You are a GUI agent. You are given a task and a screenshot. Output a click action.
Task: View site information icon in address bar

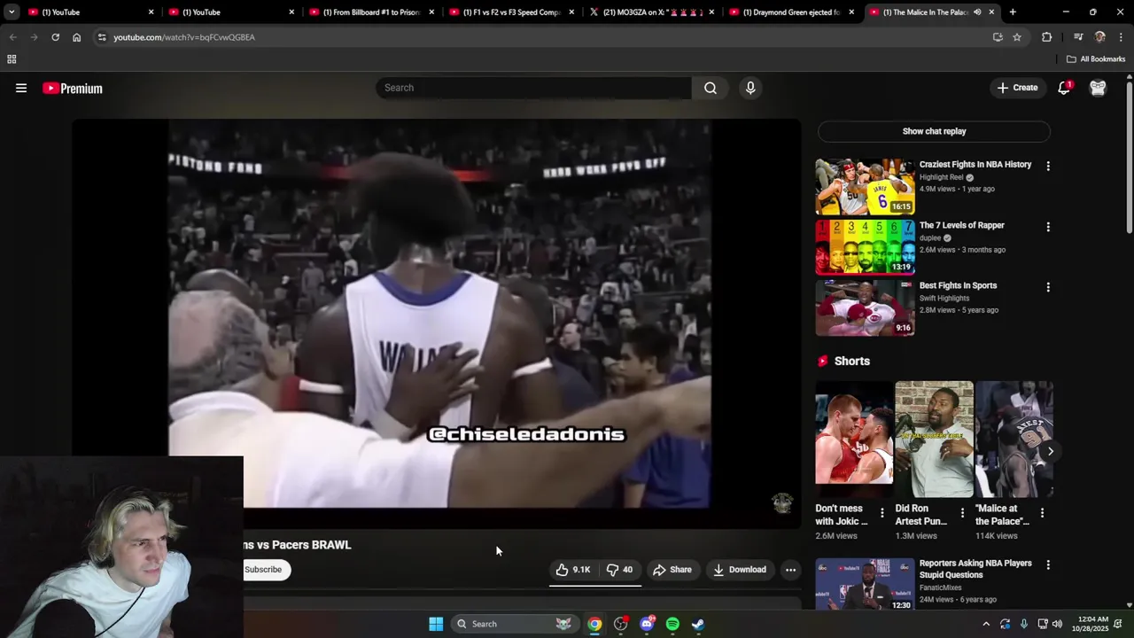tap(102, 37)
